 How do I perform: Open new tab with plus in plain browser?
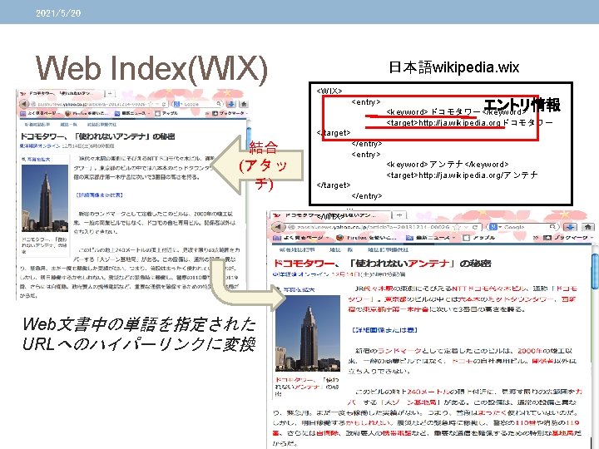[x=109, y=93]
